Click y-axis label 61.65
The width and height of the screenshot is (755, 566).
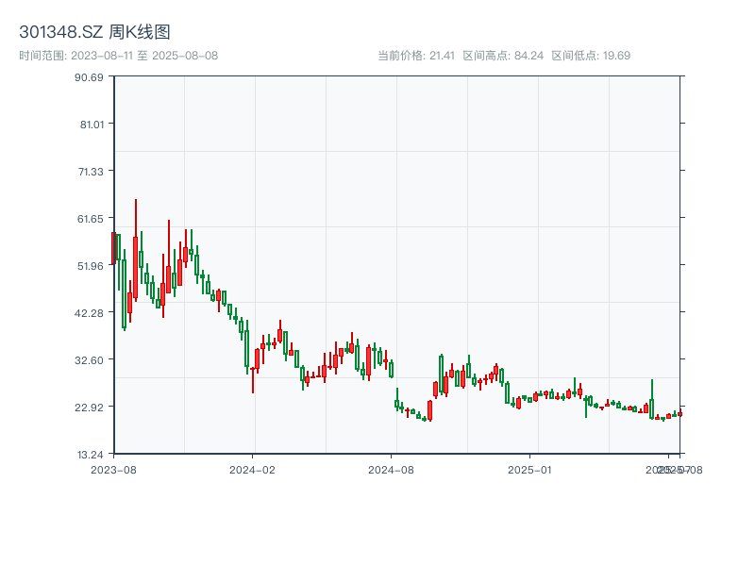coord(90,219)
